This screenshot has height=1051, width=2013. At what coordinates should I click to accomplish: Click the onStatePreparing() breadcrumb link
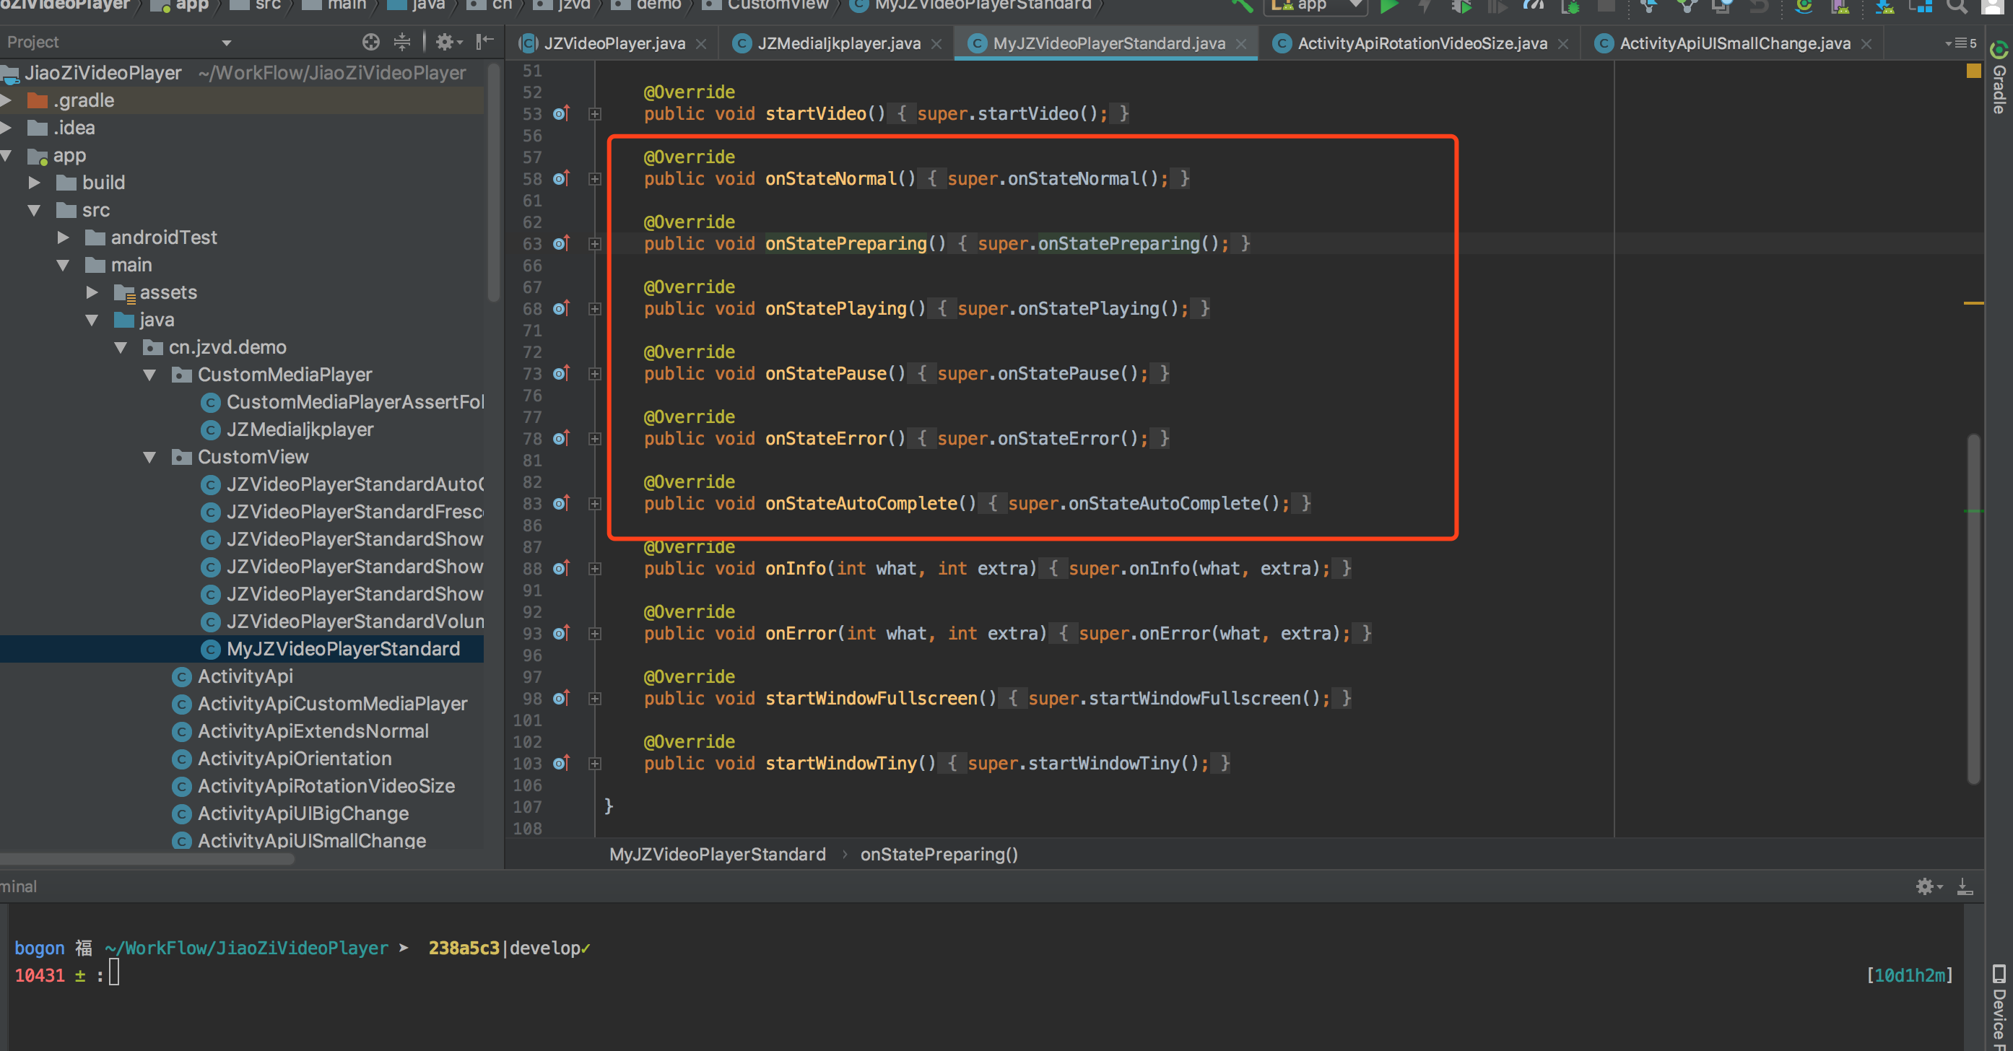(x=939, y=854)
